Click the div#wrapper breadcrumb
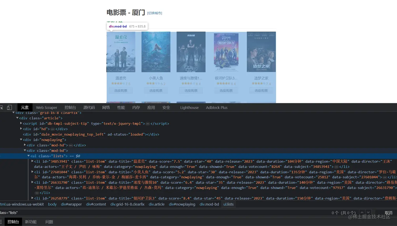This screenshot has width=397, height=226. (71, 204)
